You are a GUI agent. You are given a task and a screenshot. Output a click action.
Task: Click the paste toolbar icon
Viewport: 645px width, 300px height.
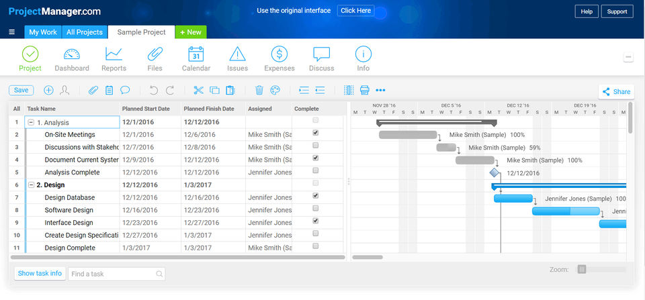coord(230,91)
